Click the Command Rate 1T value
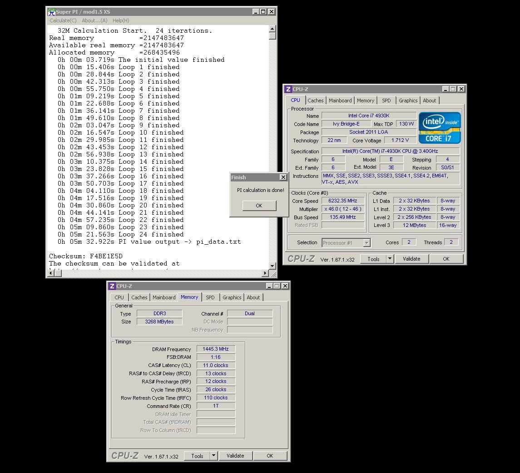 click(216, 406)
